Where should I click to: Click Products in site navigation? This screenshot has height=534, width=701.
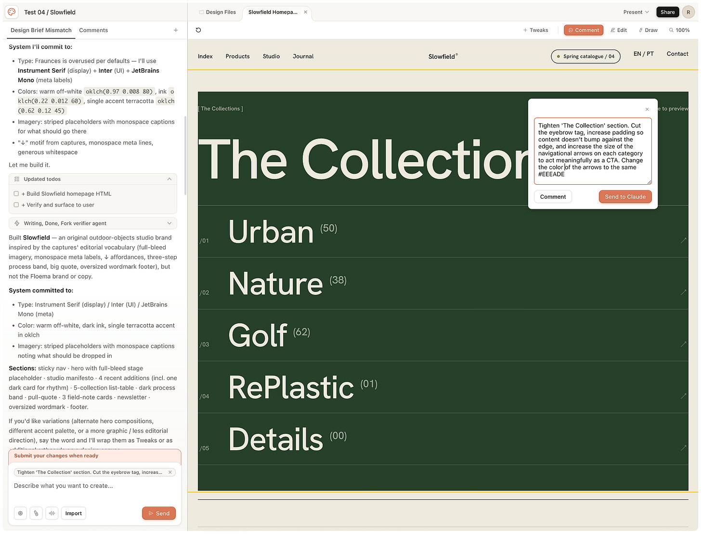(237, 56)
